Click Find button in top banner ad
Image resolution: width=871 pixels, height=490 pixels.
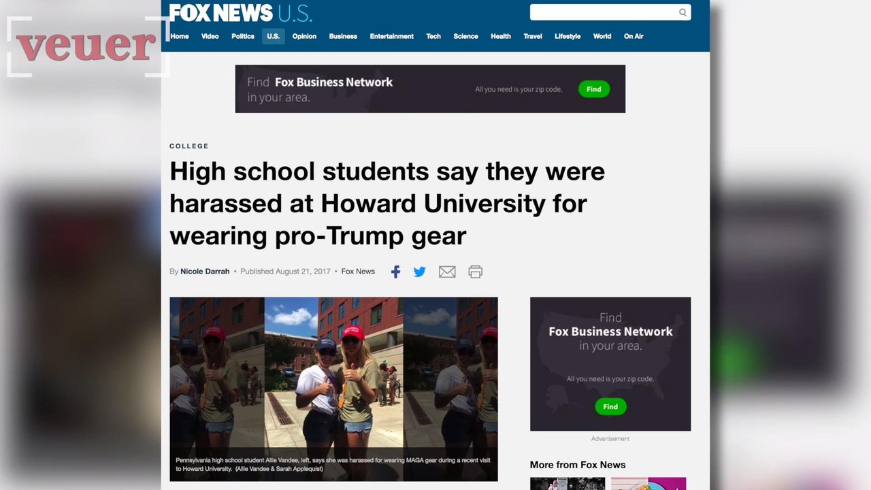pos(594,89)
